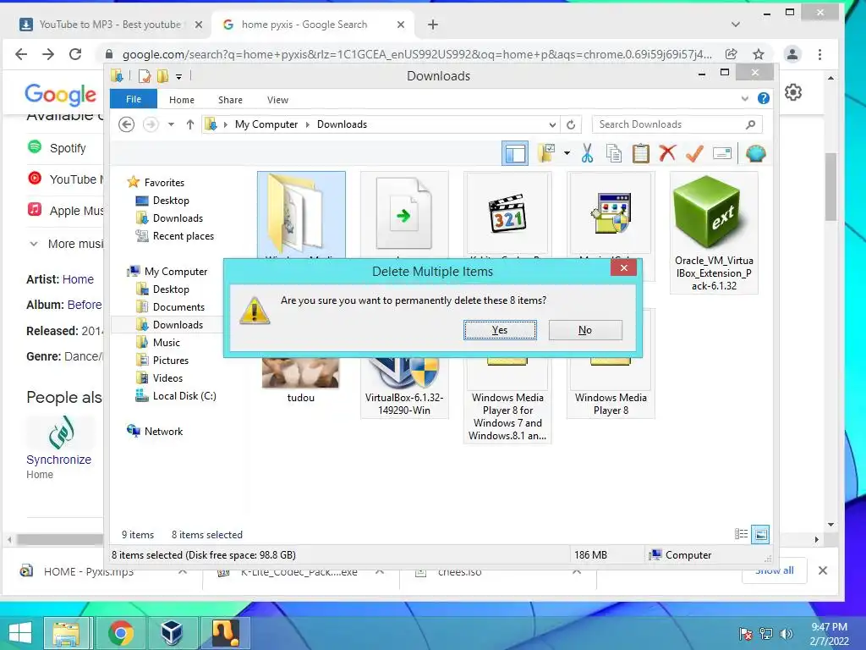Image resolution: width=866 pixels, height=650 pixels.
Task: Open the Share ribbon tab
Action: pyautogui.click(x=230, y=100)
